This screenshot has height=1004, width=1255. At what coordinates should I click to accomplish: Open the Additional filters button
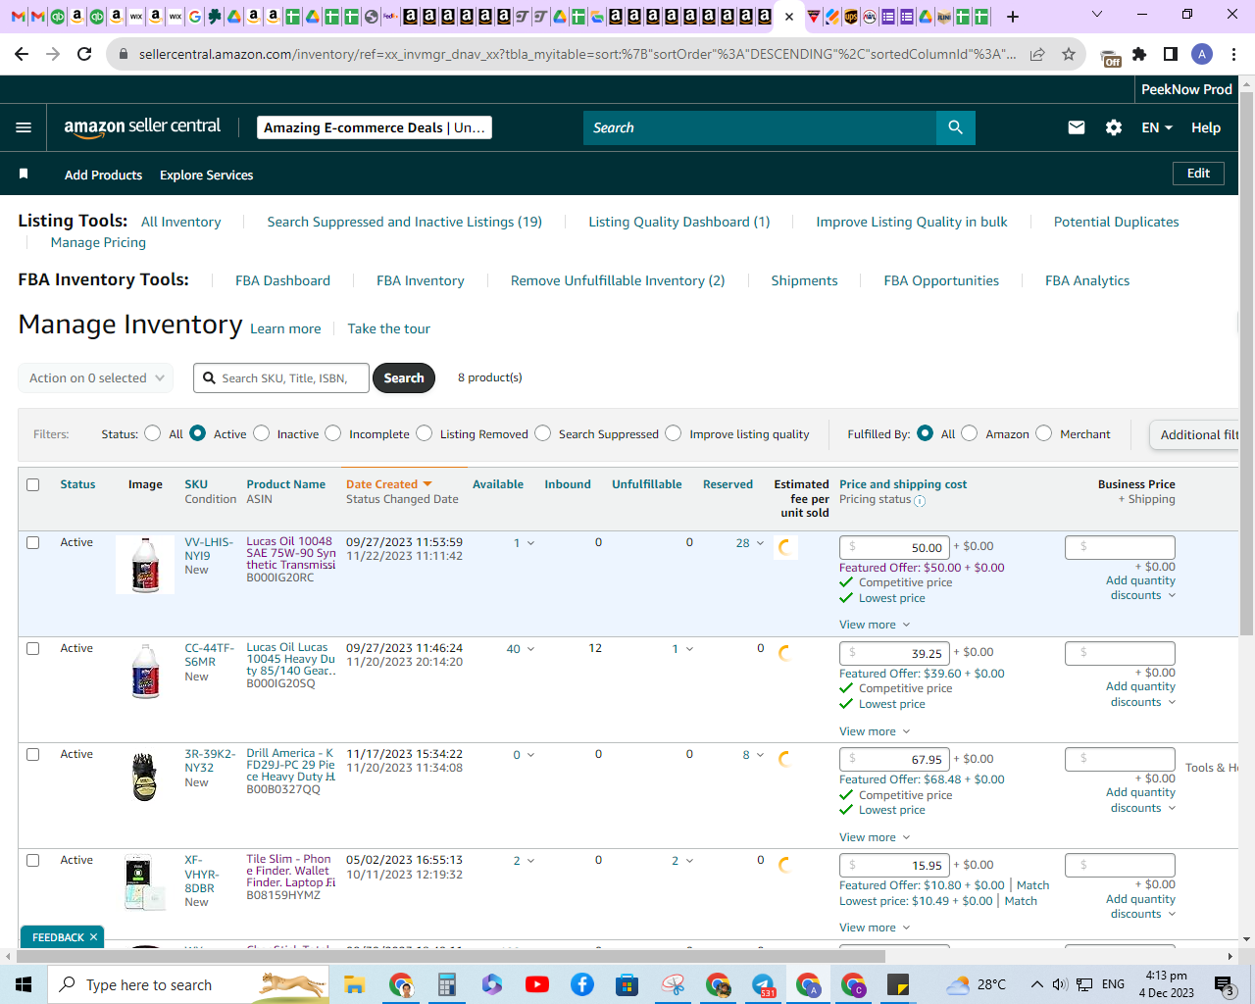pos(1196,434)
